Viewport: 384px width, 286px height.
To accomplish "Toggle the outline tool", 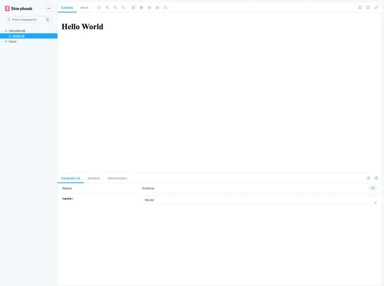I will pos(165,7).
